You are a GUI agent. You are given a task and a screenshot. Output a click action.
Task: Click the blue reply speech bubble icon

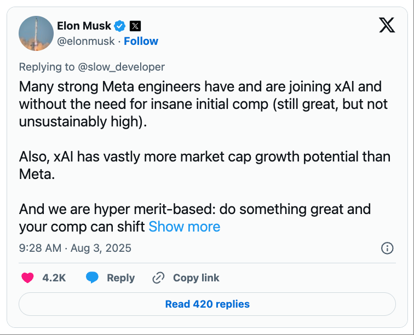[93, 278]
